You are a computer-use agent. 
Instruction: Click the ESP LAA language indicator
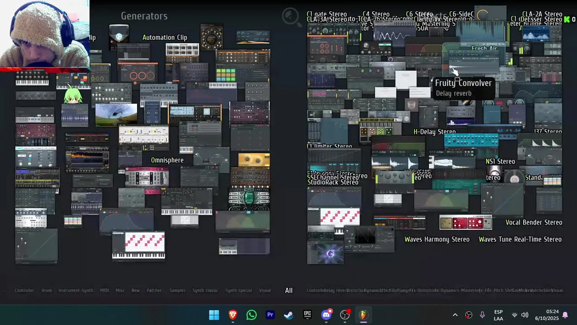[x=498, y=315]
